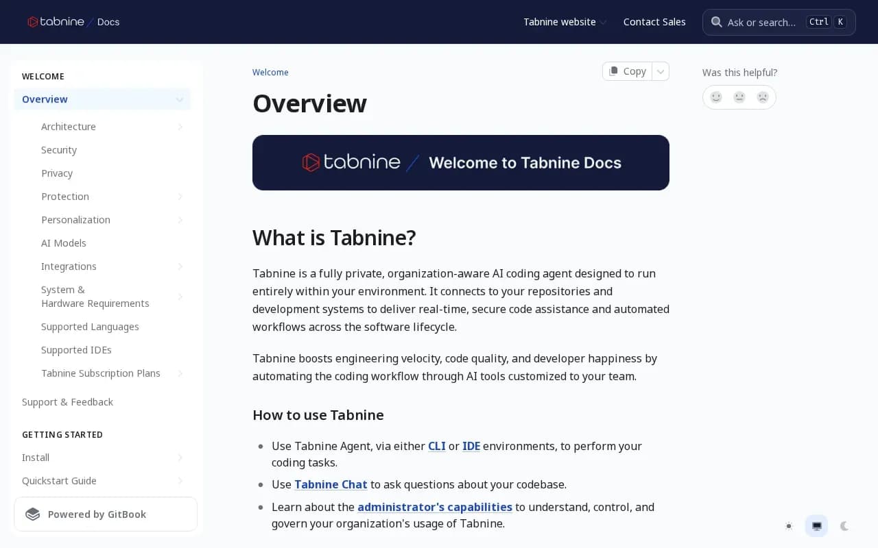Click the GitBook logo icon

click(x=33, y=514)
